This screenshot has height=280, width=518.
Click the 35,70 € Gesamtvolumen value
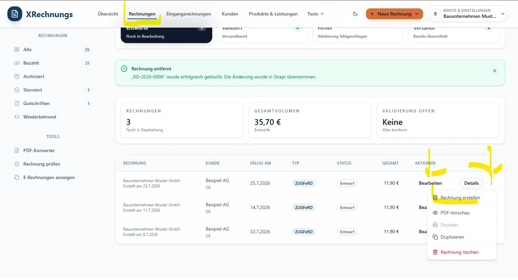click(x=267, y=122)
